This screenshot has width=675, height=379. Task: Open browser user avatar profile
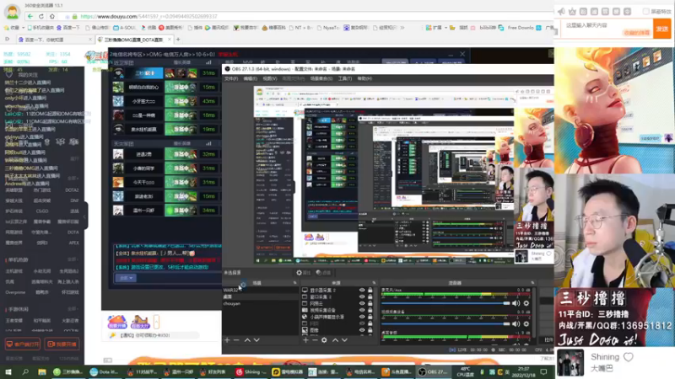(x=12, y=12)
